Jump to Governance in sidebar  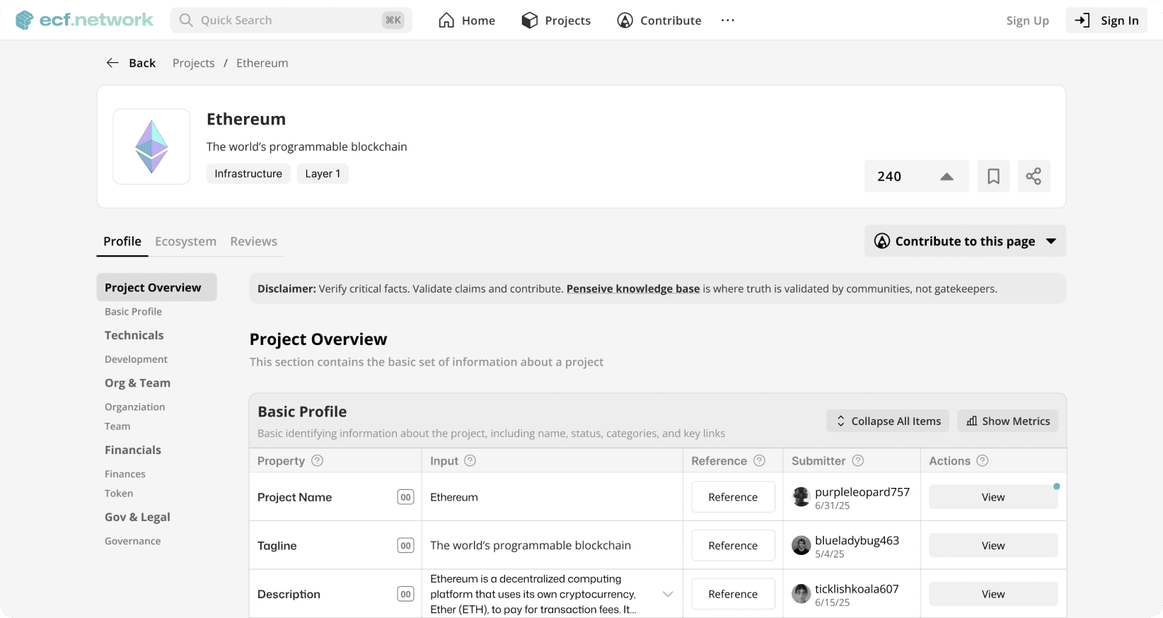[132, 542]
